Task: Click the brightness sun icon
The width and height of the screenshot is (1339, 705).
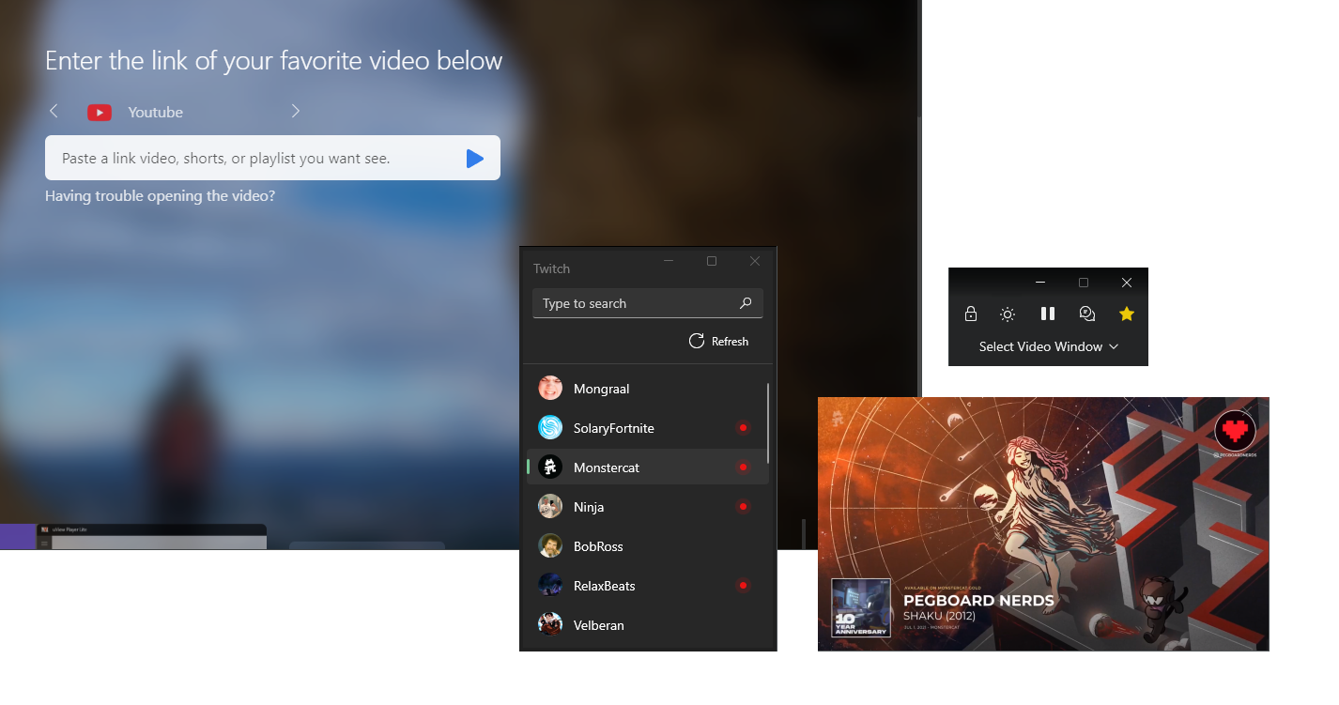Action: click(x=1008, y=314)
